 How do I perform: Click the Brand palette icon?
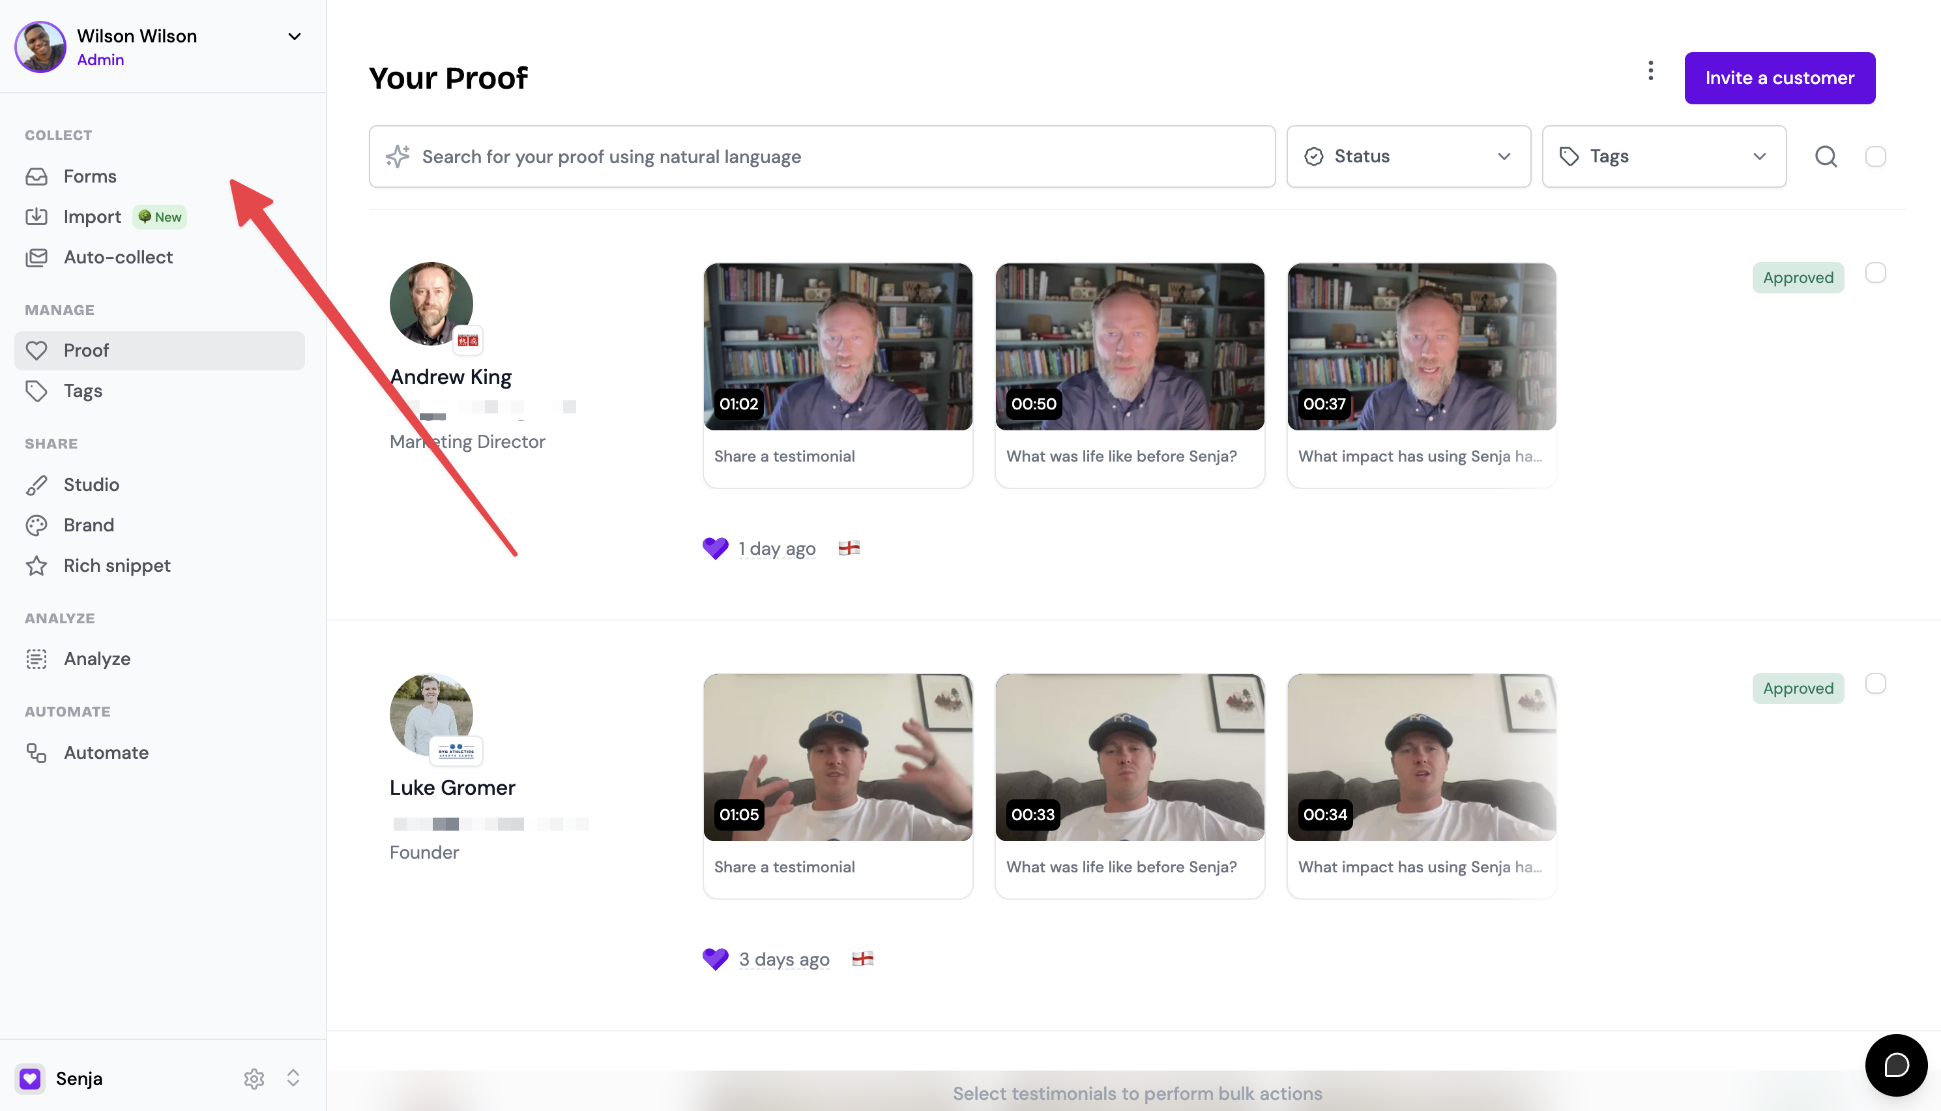coord(36,525)
